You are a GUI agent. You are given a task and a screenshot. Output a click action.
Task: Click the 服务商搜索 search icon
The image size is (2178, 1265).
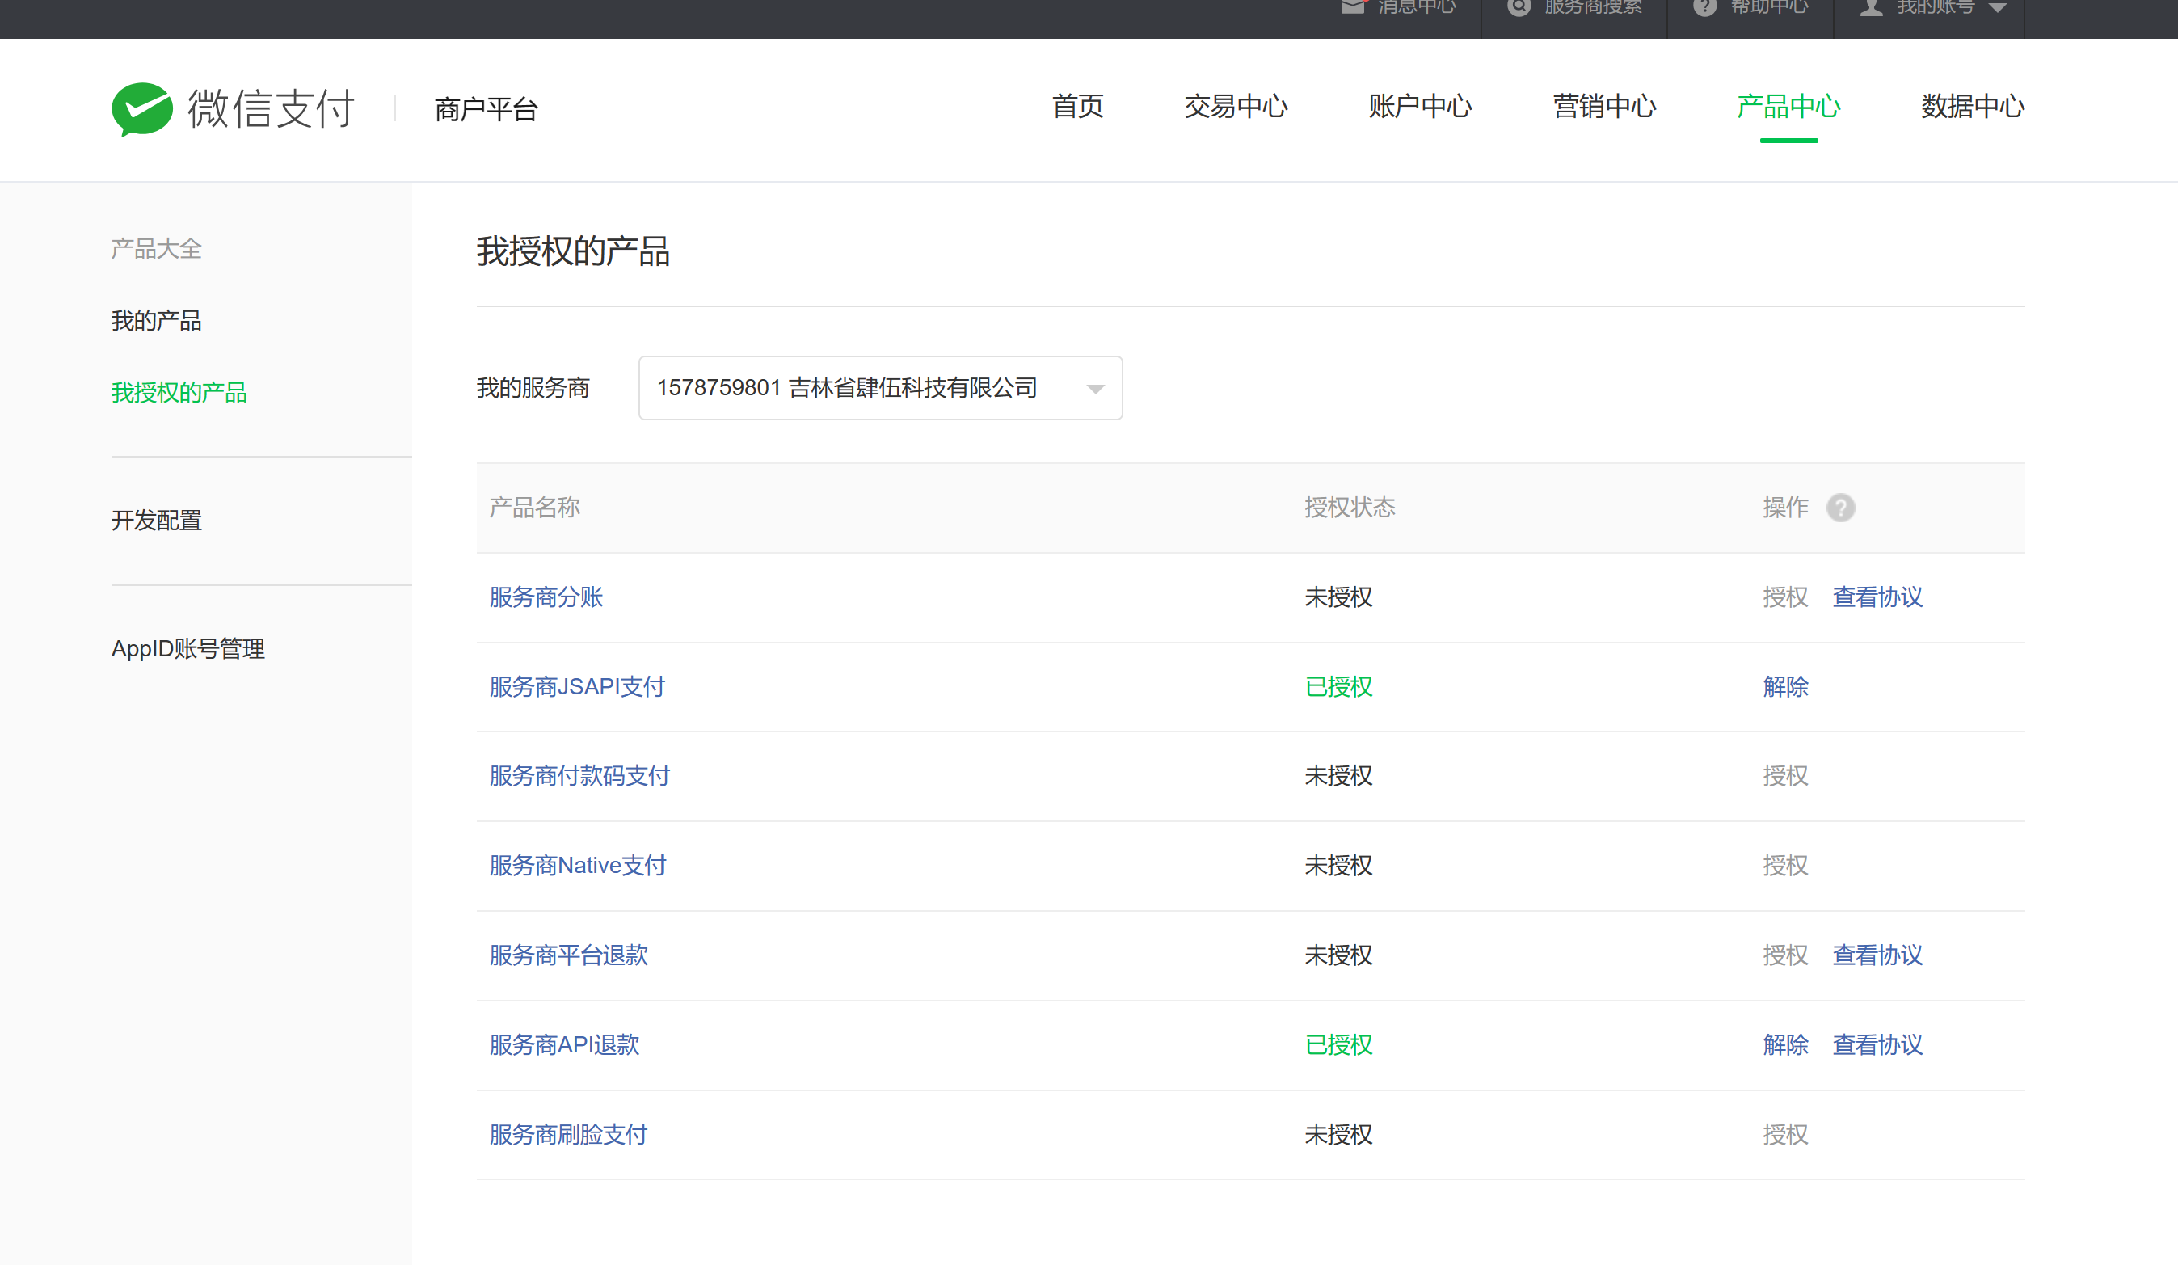(1519, 7)
